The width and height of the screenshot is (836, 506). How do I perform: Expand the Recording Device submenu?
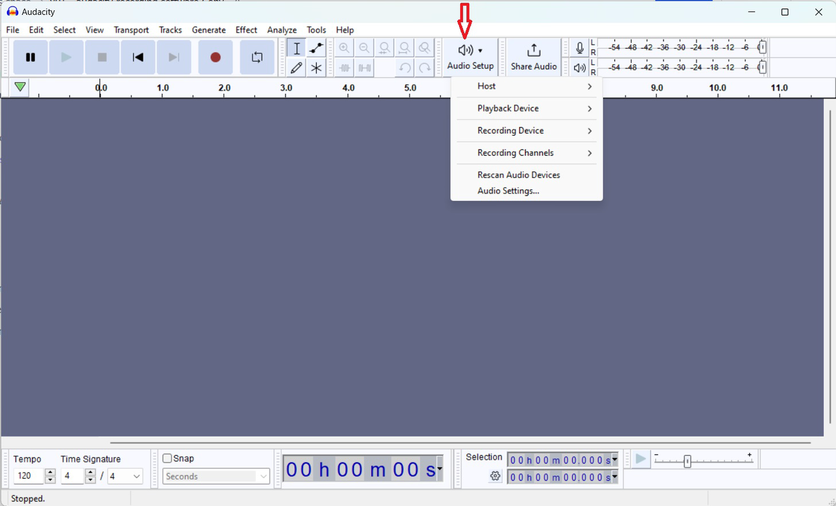(526, 130)
